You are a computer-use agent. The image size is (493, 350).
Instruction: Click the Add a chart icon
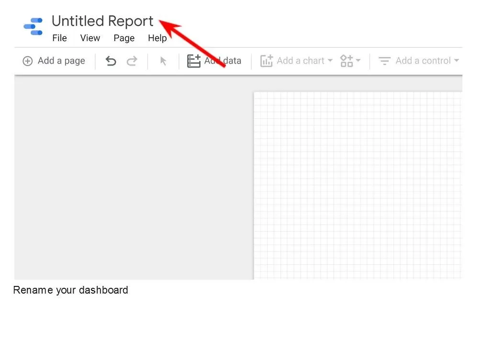pyautogui.click(x=266, y=61)
